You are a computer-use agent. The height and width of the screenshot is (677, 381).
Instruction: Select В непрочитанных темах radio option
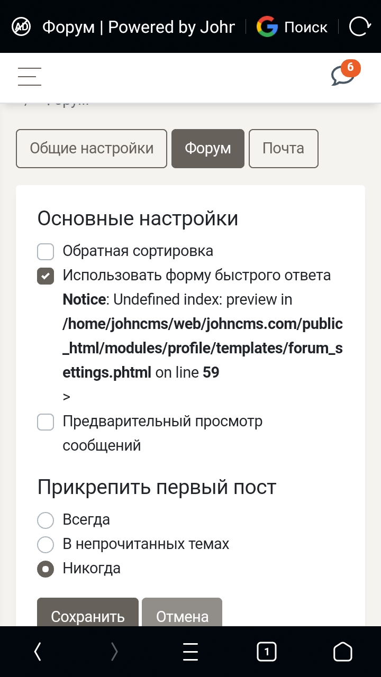click(x=46, y=545)
